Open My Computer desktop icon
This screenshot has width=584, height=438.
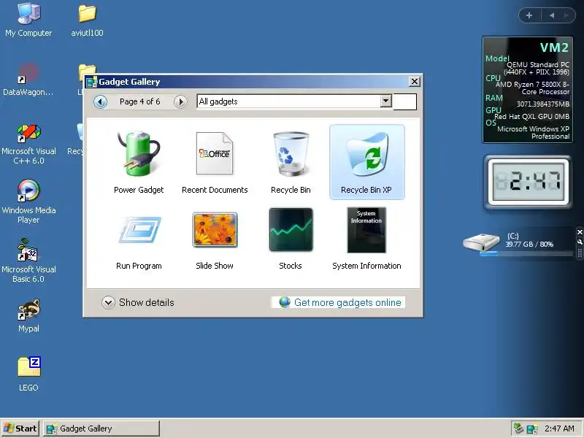[x=28, y=20]
